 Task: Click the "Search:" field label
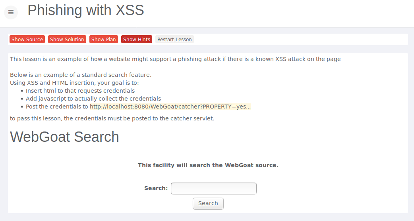[x=156, y=188]
